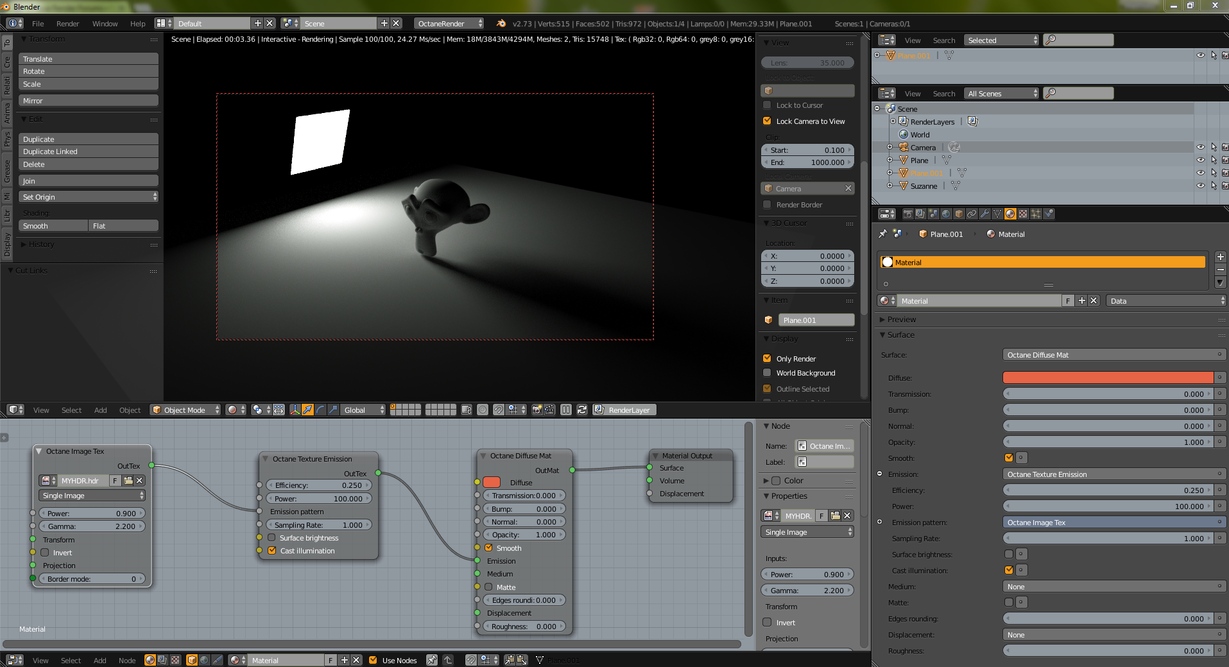Enable the Lock to Cursor checkbox
Viewport: 1229px width, 667px height.
[x=767, y=105]
